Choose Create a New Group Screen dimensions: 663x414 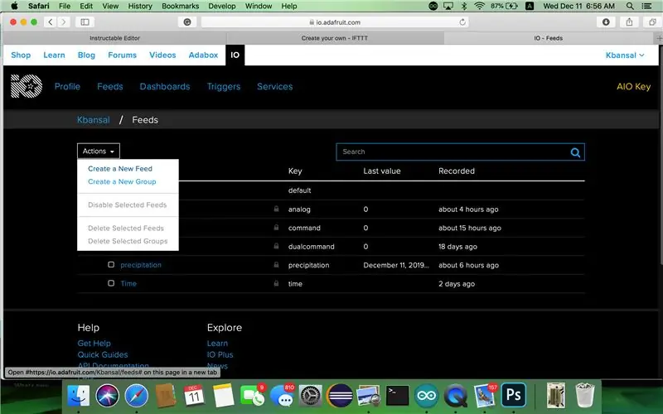point(122,181)
